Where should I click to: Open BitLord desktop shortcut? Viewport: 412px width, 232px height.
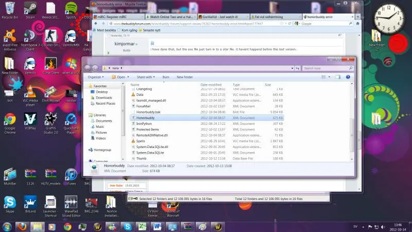pos(30,204)
